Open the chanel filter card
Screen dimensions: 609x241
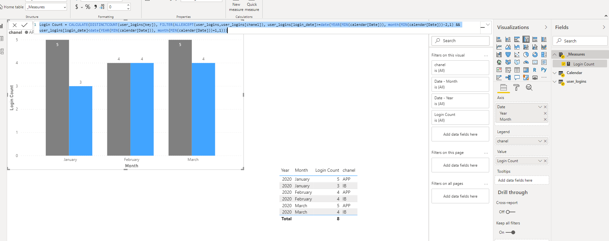tap(460, 68)
